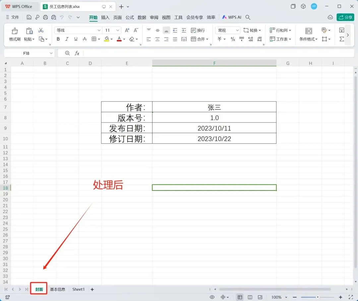Click the Cut scissors icon

(x=41, y=31)
